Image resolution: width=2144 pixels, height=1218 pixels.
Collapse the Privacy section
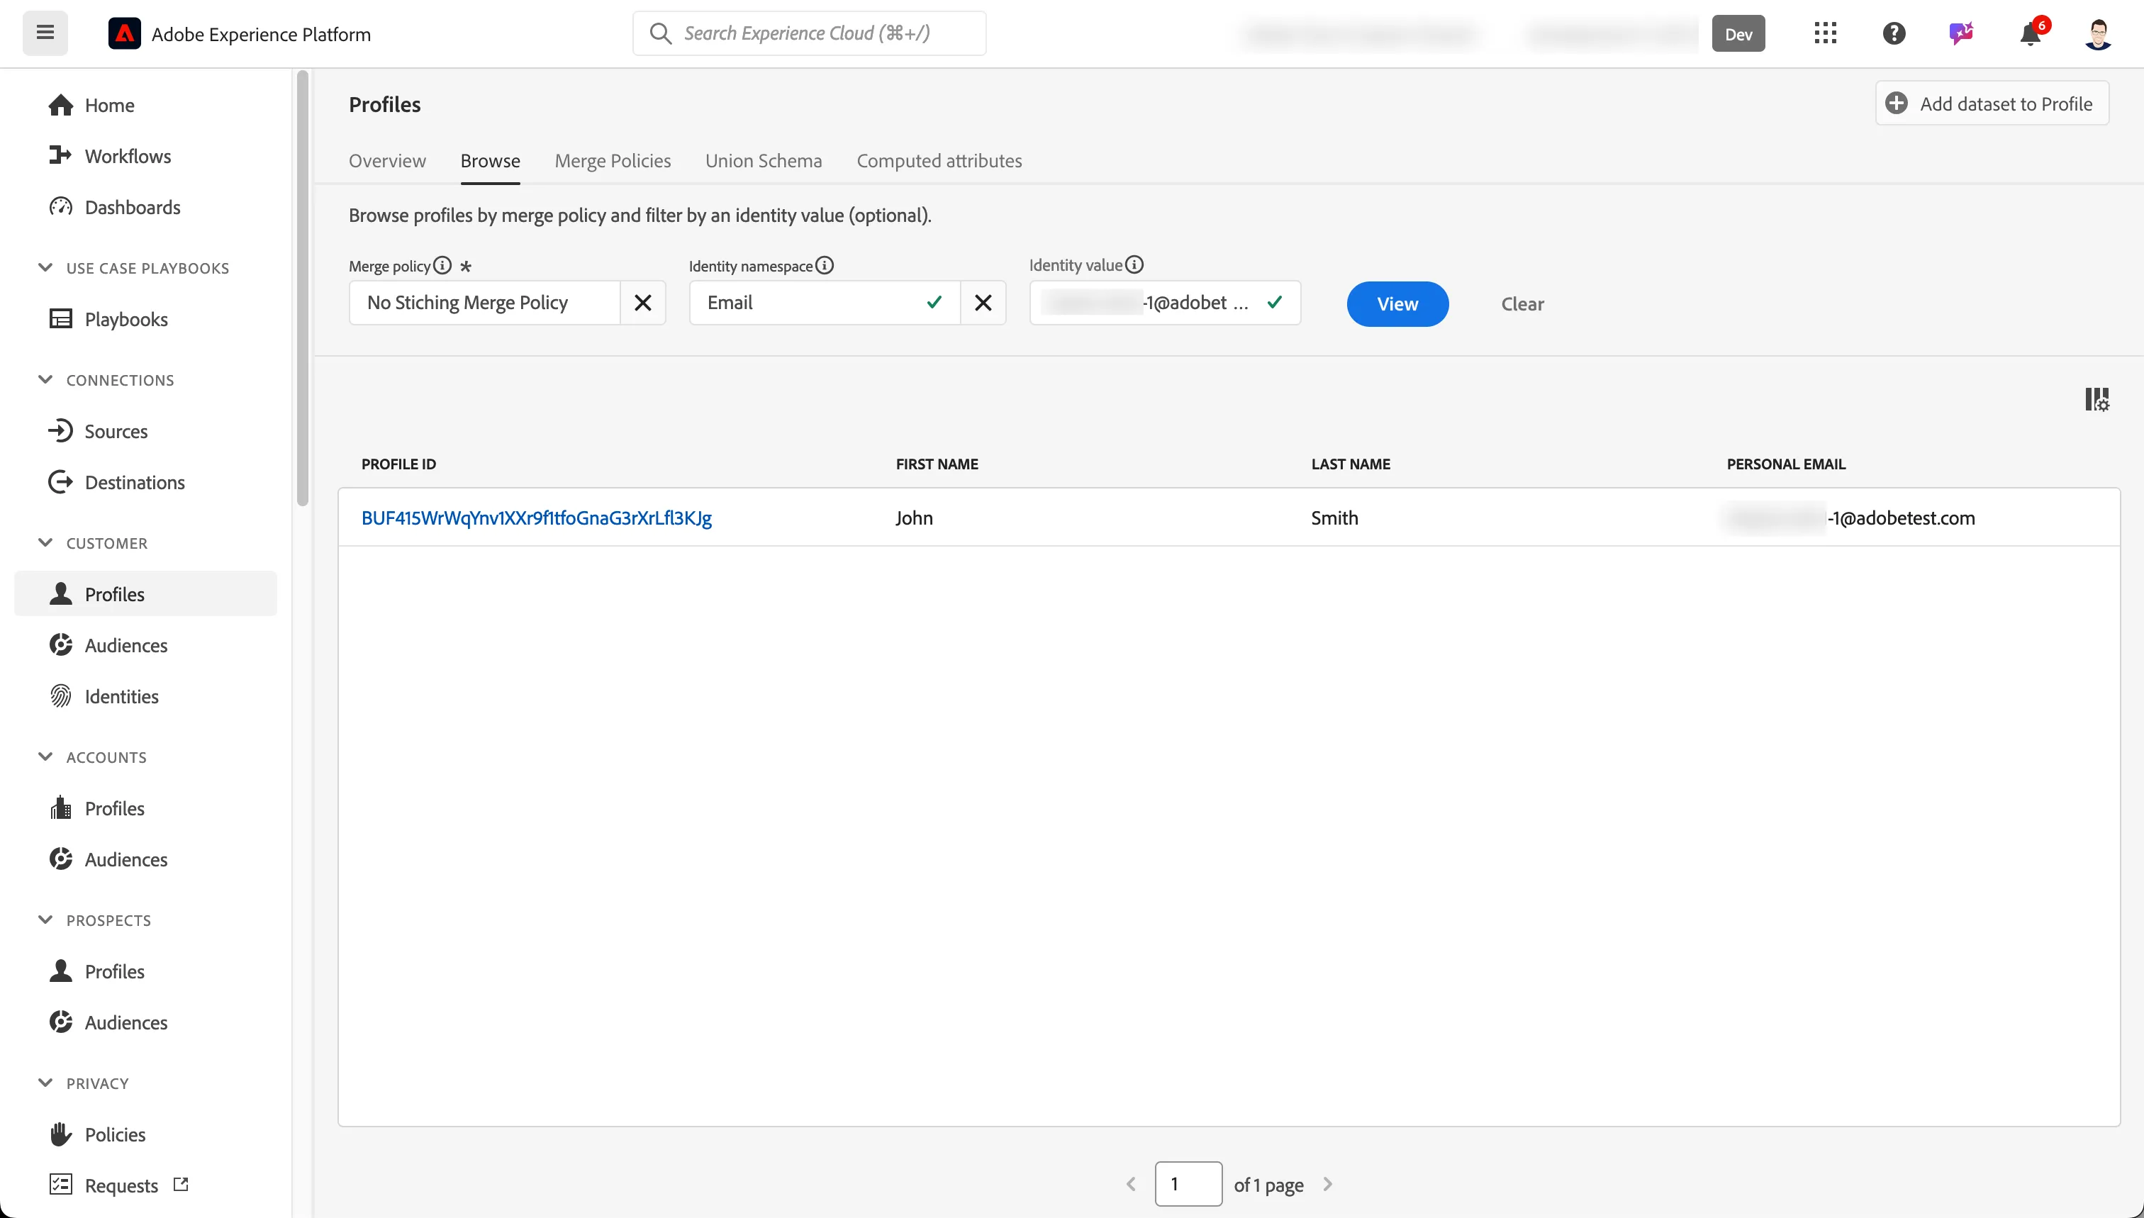click(x=45, y=1083)
